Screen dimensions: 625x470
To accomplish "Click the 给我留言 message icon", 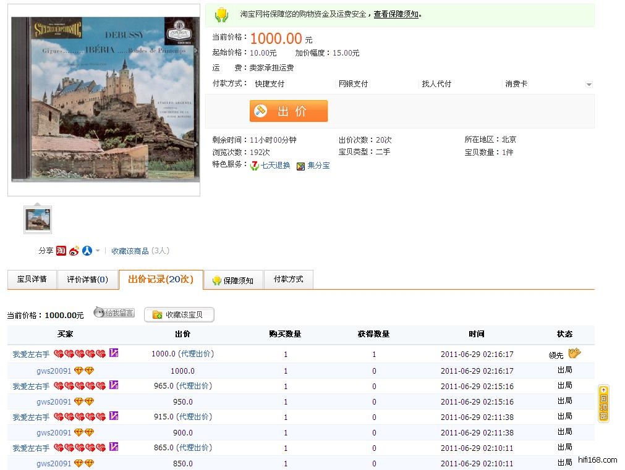I will (x=114, y=313).
